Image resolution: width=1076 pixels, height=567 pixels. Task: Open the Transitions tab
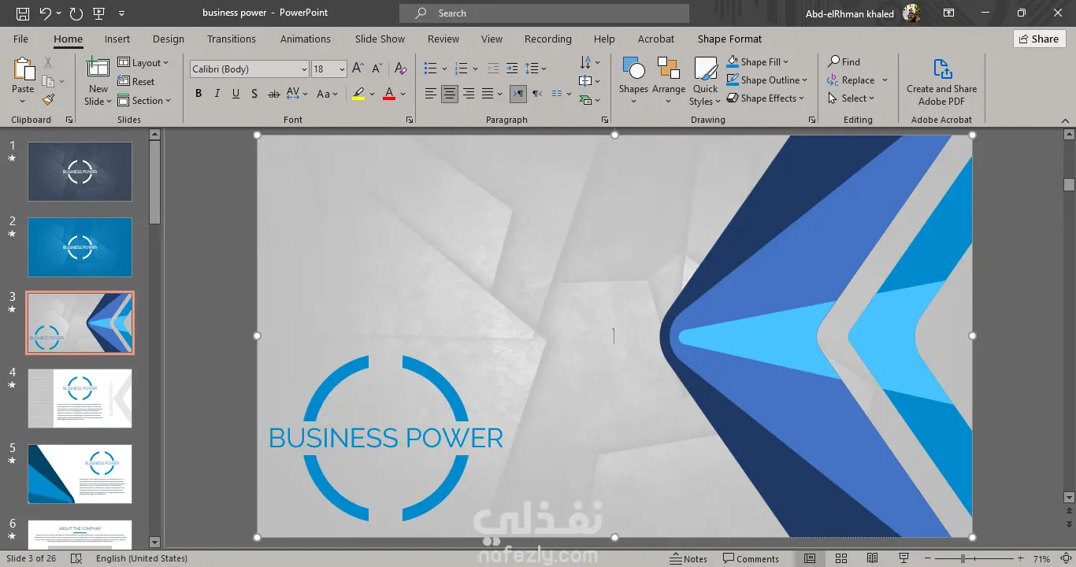click(x=232, y=39)
